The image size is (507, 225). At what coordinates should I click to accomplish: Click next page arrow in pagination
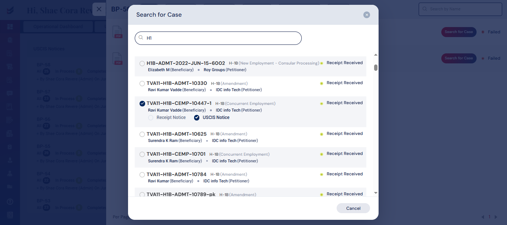pos(496,217)
